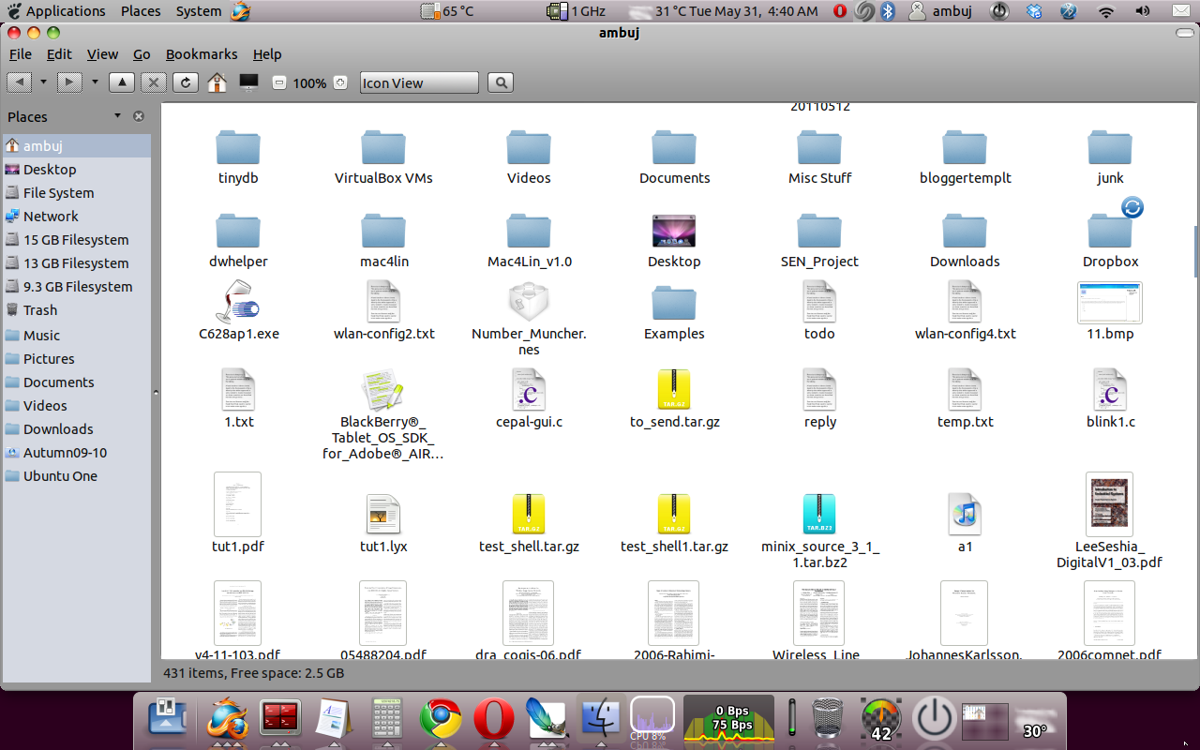Click the Up navigation arrow button
This screenshot has height=750, width=1200.
[121, 82]
